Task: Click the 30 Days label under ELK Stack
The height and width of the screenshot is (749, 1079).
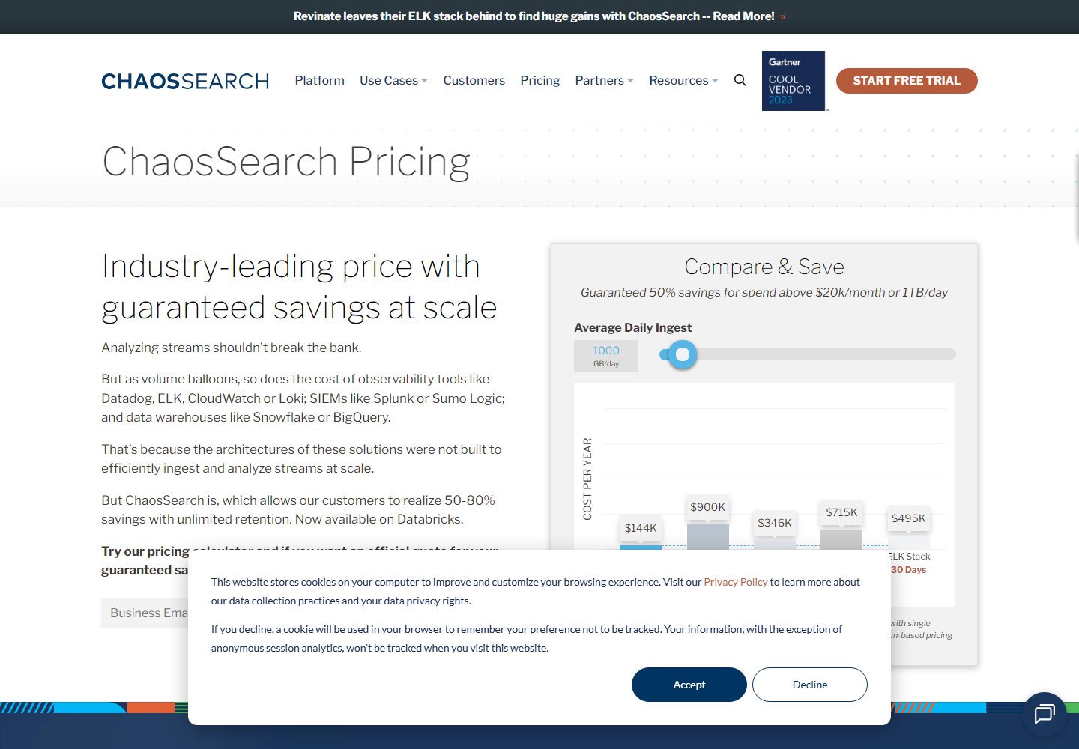Action: (x=908, y=570)
